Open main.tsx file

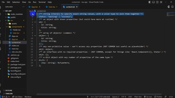click(15, 49)
